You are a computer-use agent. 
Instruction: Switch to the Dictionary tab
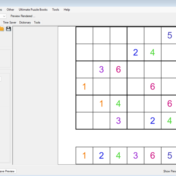[25, 22]
